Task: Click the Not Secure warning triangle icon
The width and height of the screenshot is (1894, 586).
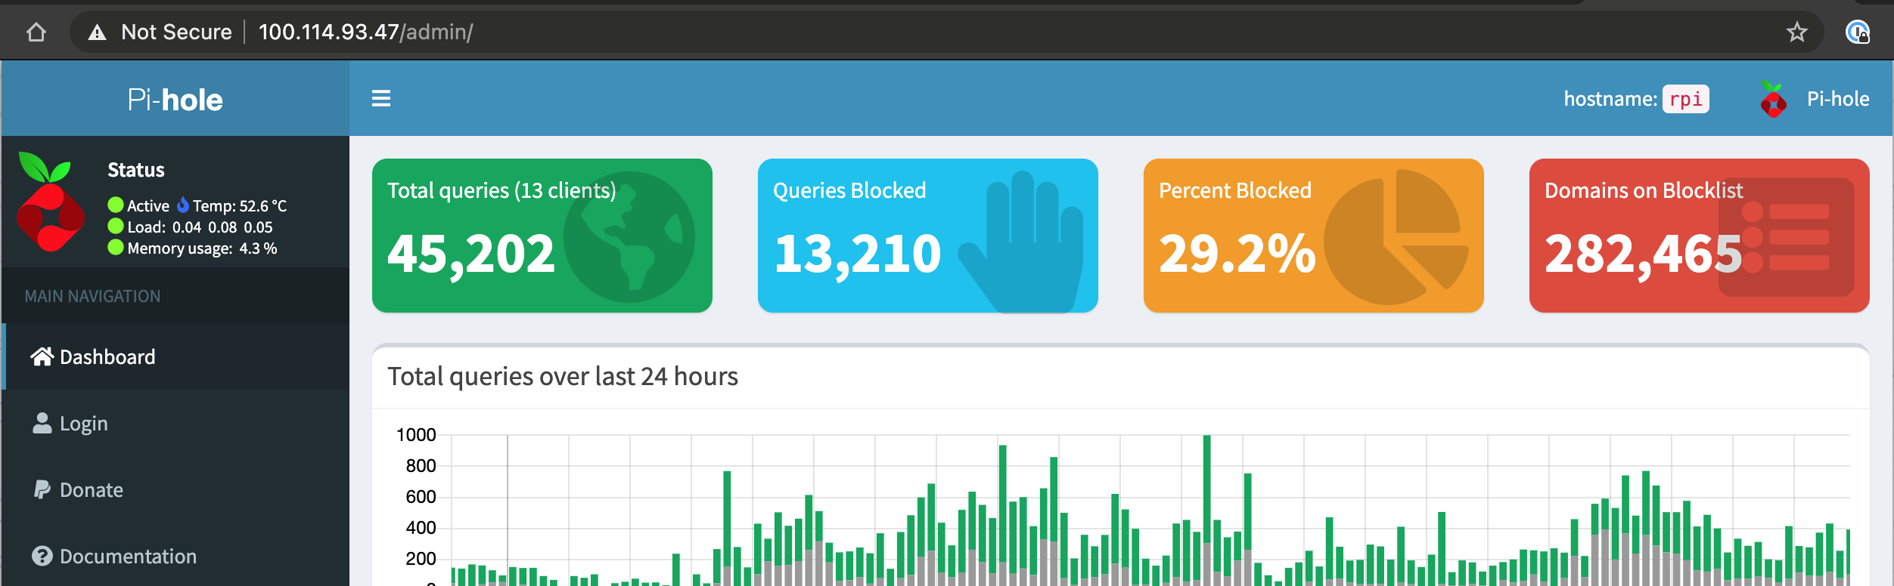Action: click(x=97, y=32)
